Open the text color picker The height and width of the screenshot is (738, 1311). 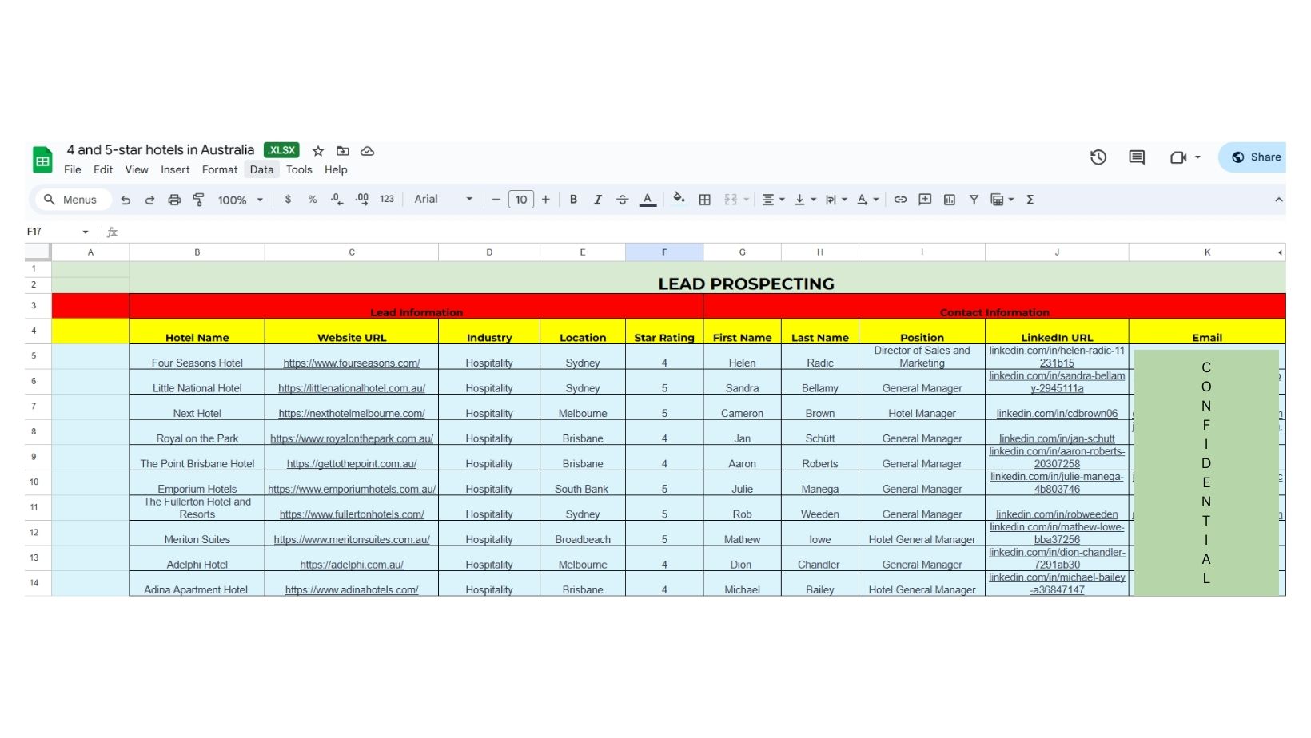pyautogui.click(x=648, y=200)
